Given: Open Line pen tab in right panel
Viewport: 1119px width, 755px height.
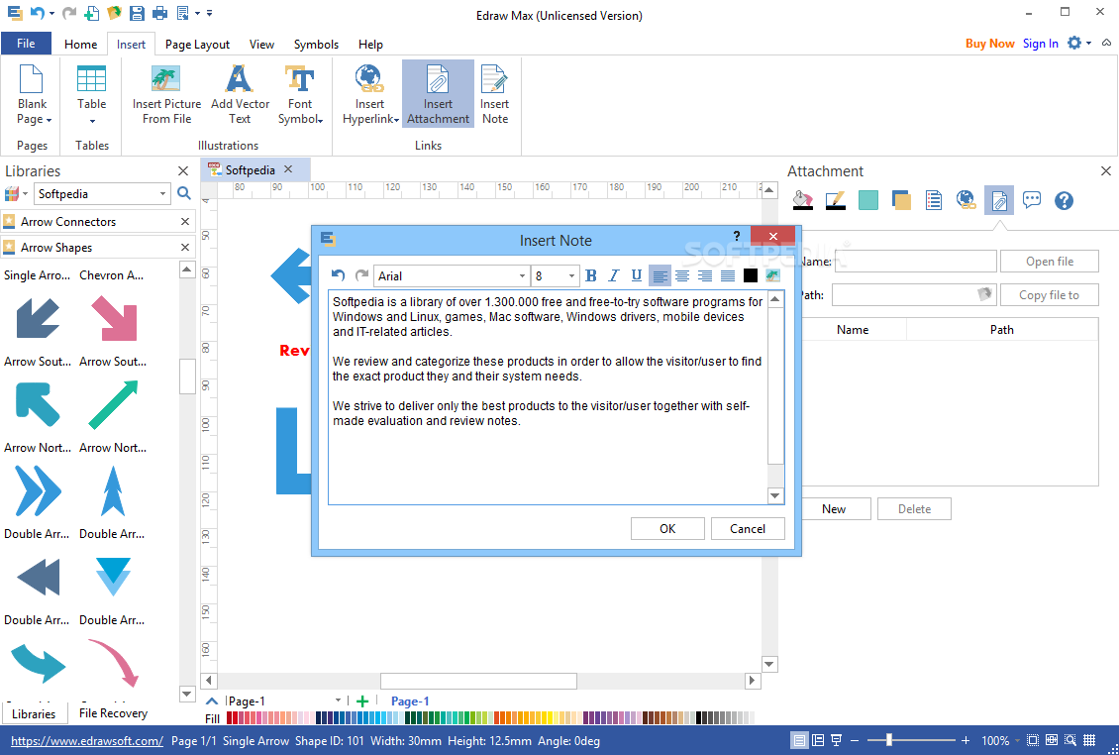Looking at the screenshot, I should tap(836, 201).
